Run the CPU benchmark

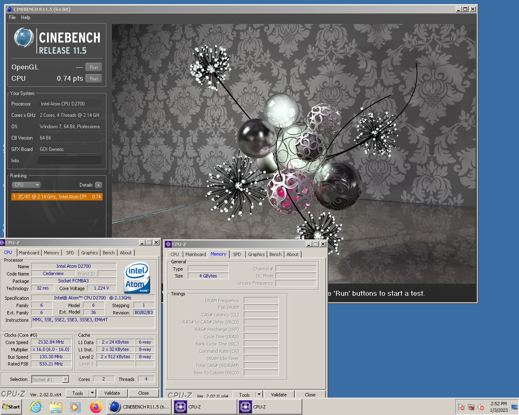pyautogui.click(x=94, y=79)
